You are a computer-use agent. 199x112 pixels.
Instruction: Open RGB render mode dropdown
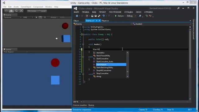click(28, 17)
